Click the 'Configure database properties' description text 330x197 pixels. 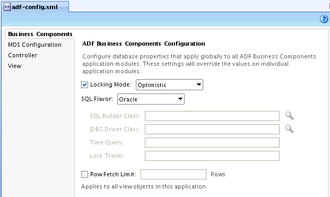(x=199, y=64)
